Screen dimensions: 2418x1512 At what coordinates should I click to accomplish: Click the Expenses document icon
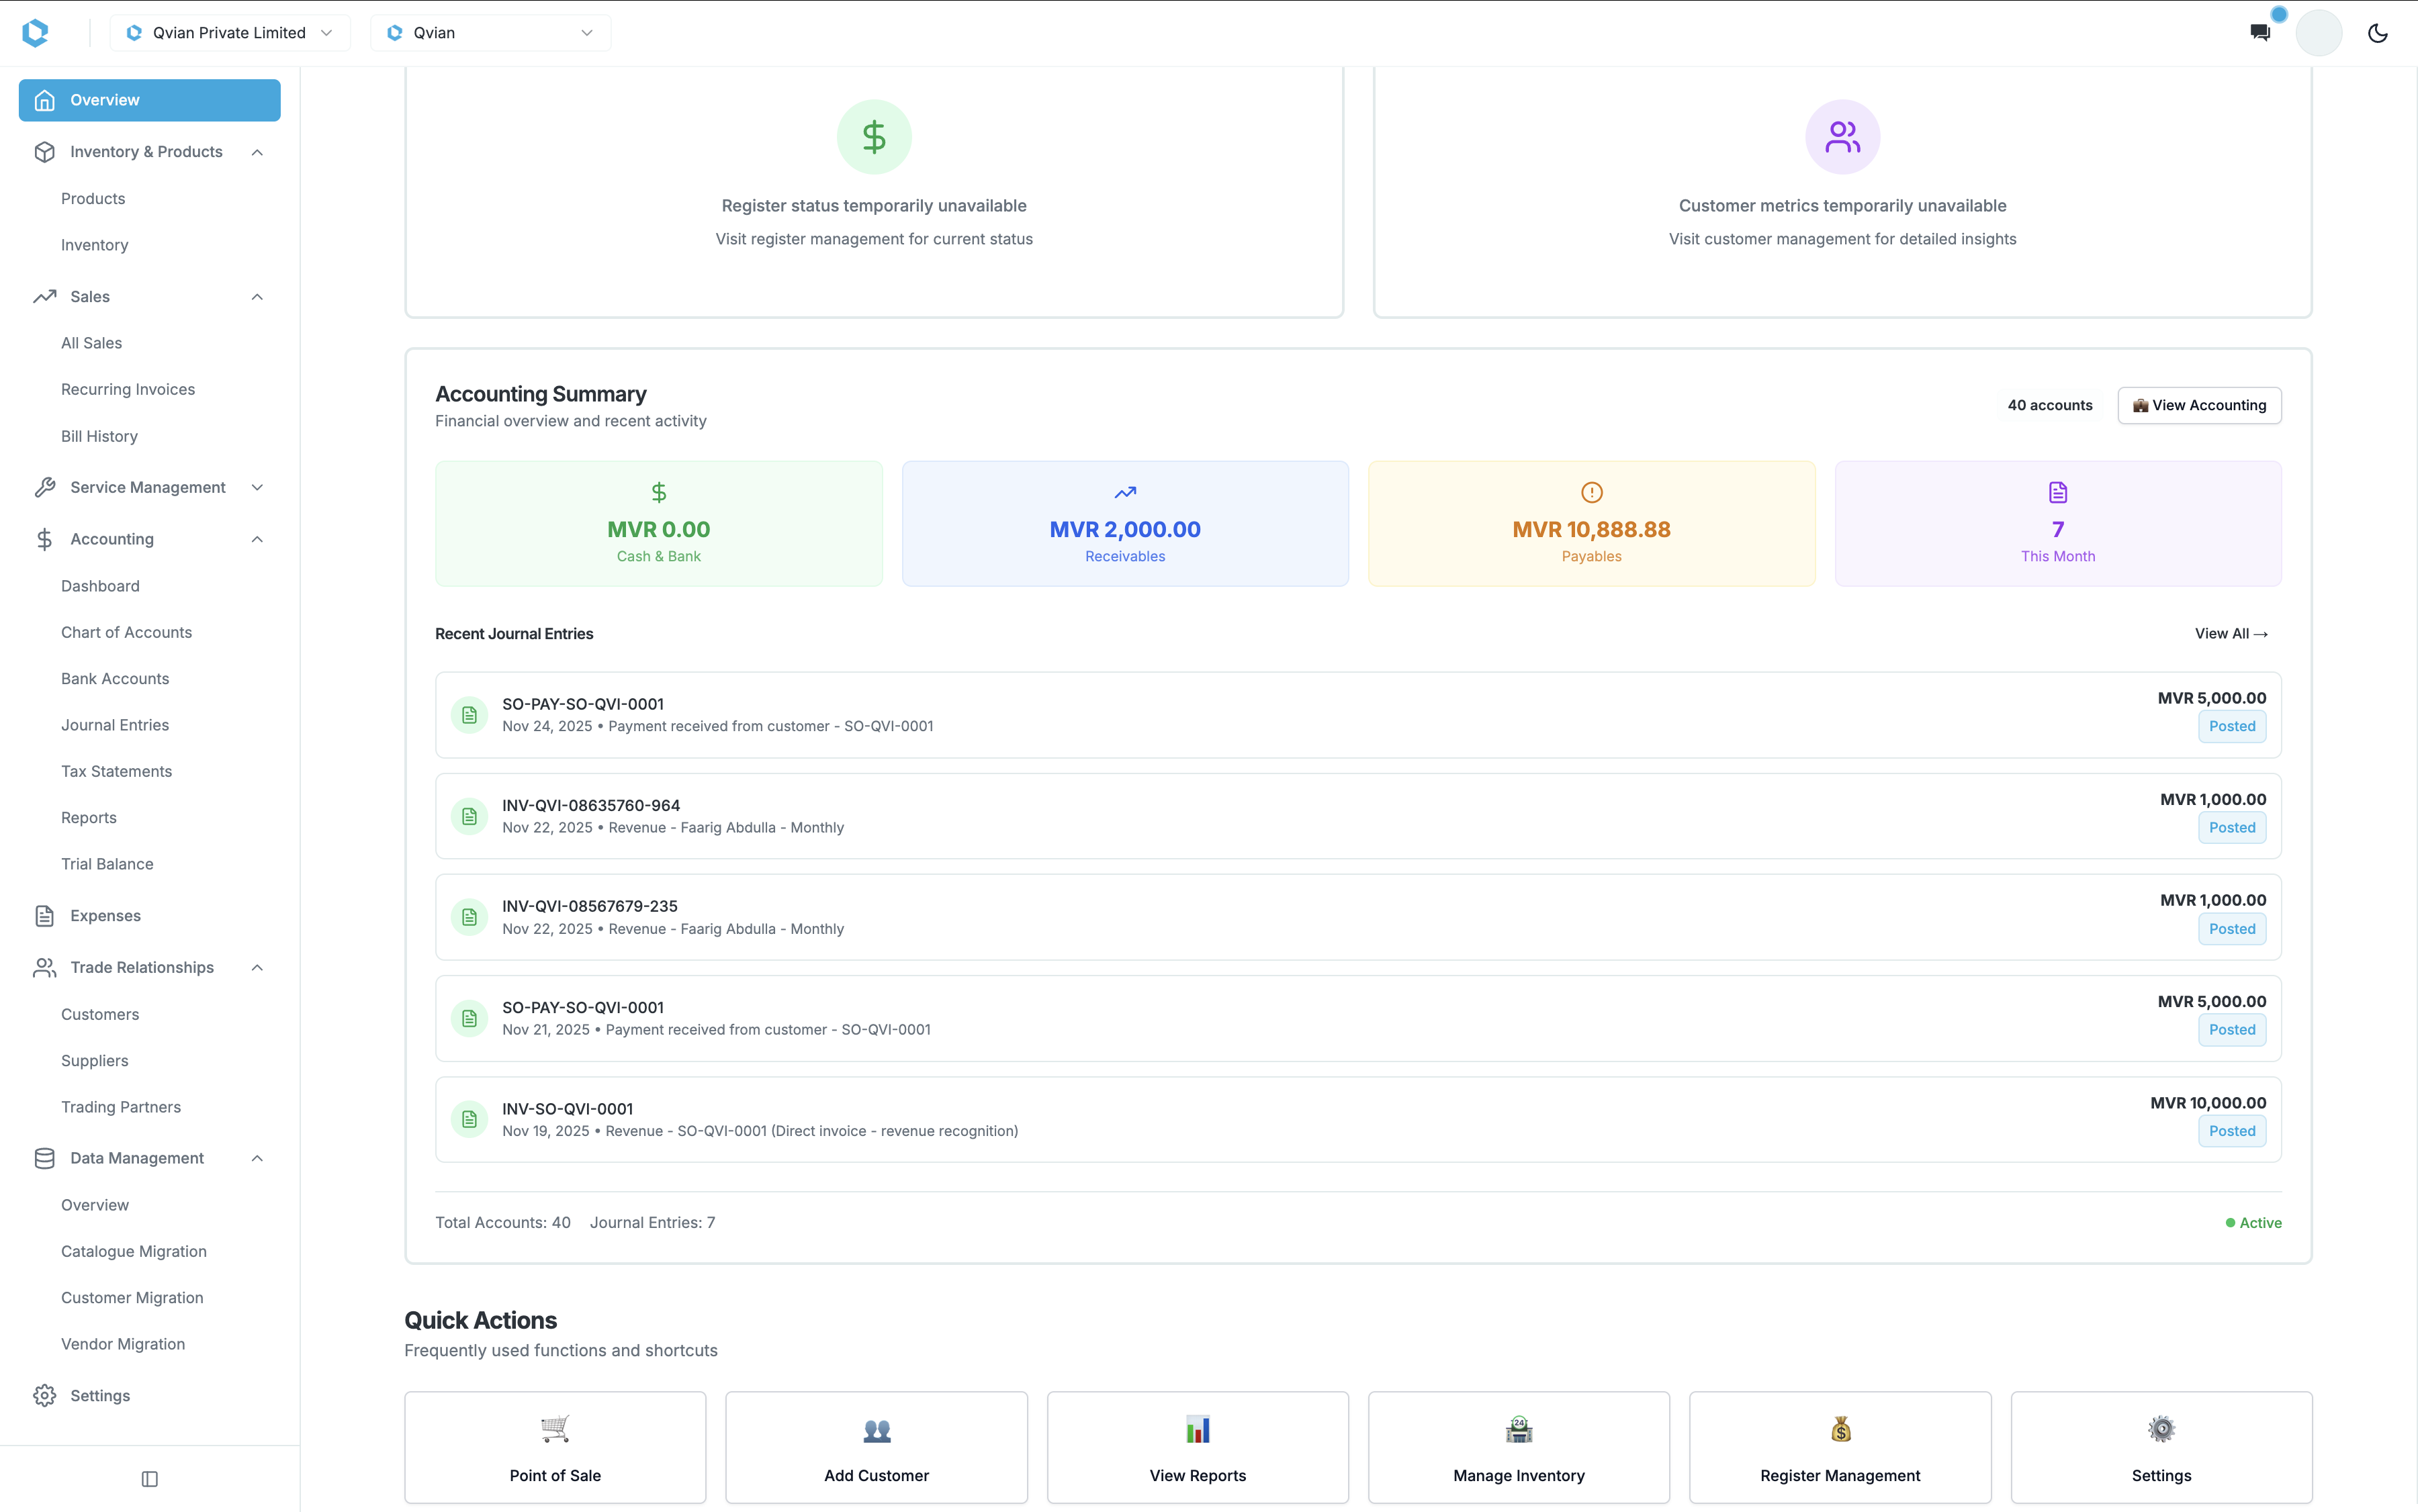coord(44,915)
